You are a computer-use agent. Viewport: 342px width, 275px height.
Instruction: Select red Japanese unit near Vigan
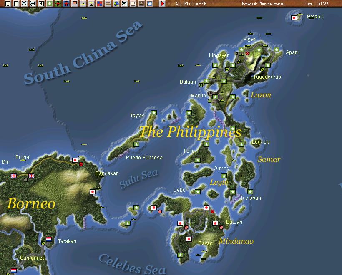[x=247, y=53]
